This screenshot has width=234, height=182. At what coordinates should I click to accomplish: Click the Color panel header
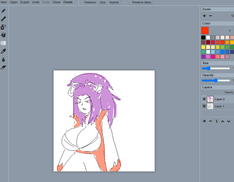coord(218,23)
